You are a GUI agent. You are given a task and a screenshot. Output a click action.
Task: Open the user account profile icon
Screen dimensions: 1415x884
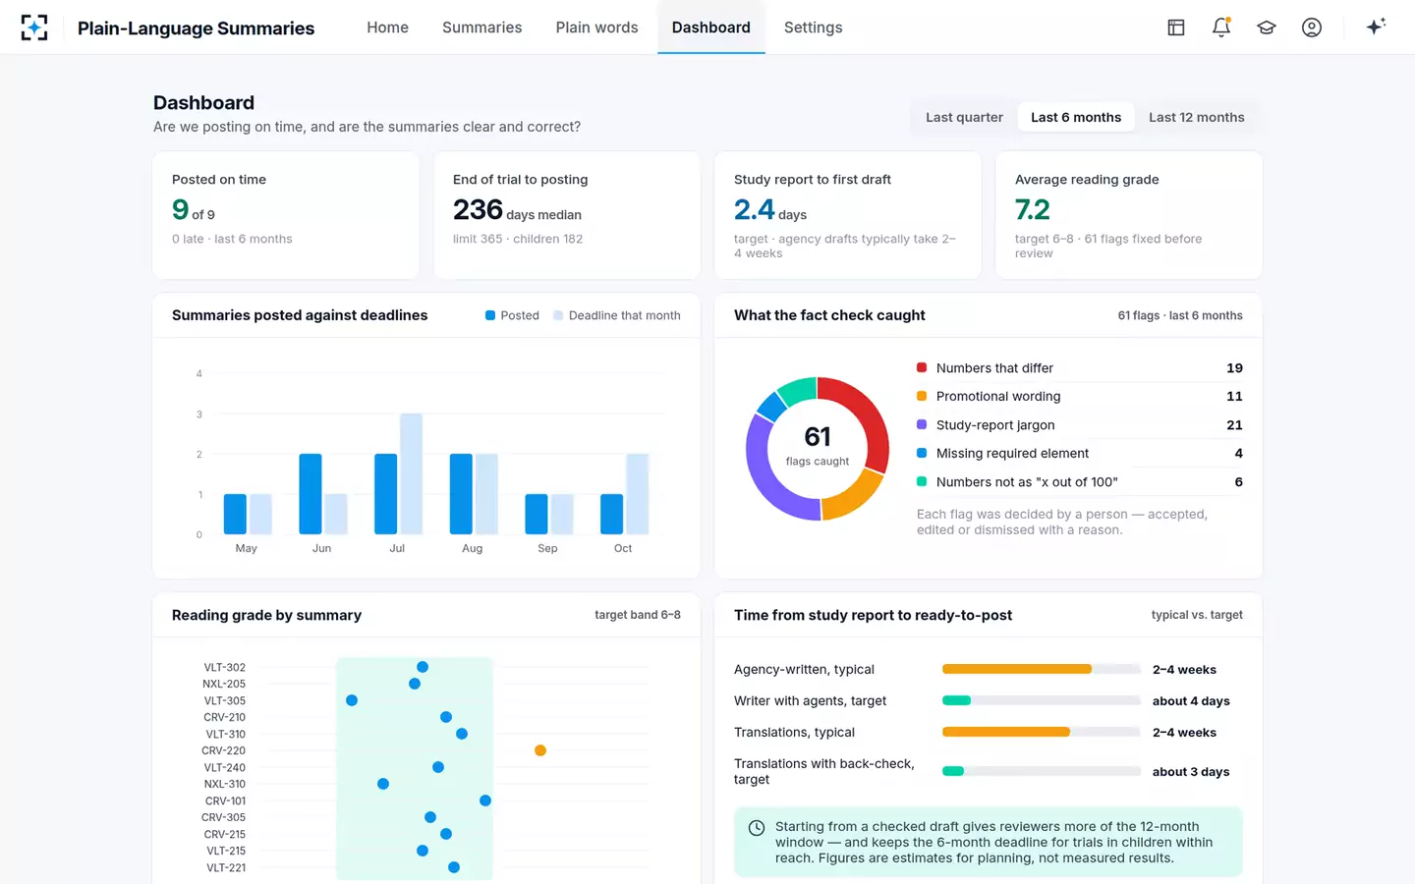1312,28
